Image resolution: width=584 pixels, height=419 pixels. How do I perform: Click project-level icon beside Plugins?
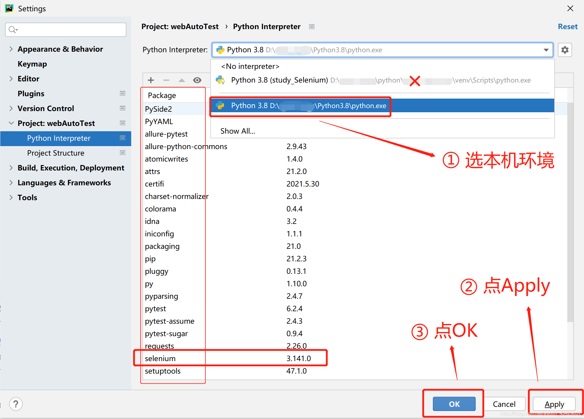pos(122,94)
